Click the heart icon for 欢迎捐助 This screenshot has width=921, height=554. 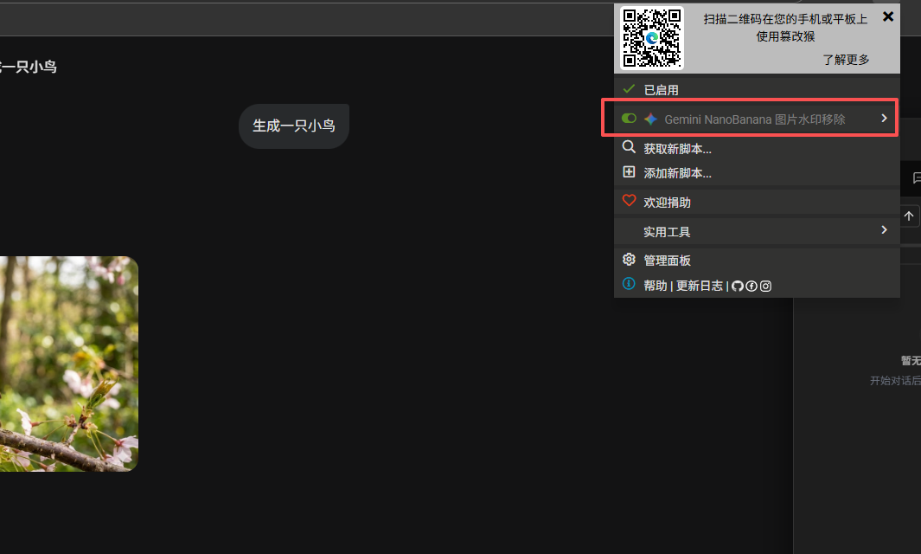coord(629,202)
